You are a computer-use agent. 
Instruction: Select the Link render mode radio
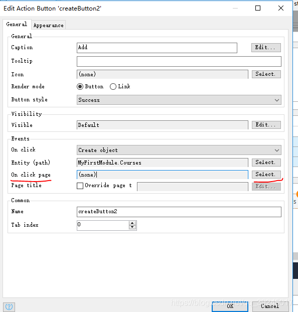(x=113, y=87)
